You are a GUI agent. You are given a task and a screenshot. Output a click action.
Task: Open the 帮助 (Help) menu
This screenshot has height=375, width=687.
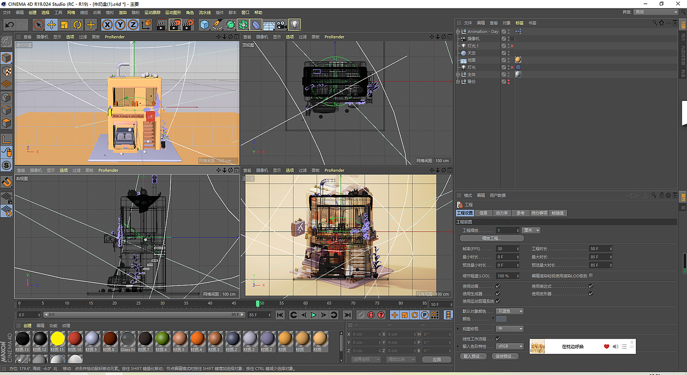258,12
